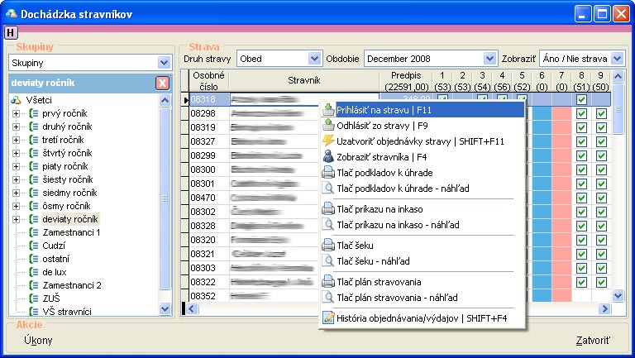Click the lightning icon for Uzatvoriť objednávky stravy
The height and width of the screenshot is (358, 635).
tap(329, 141)
